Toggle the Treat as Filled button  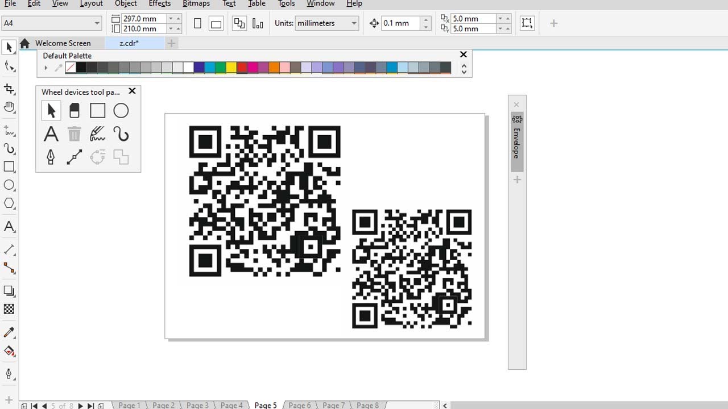[527, 23]
